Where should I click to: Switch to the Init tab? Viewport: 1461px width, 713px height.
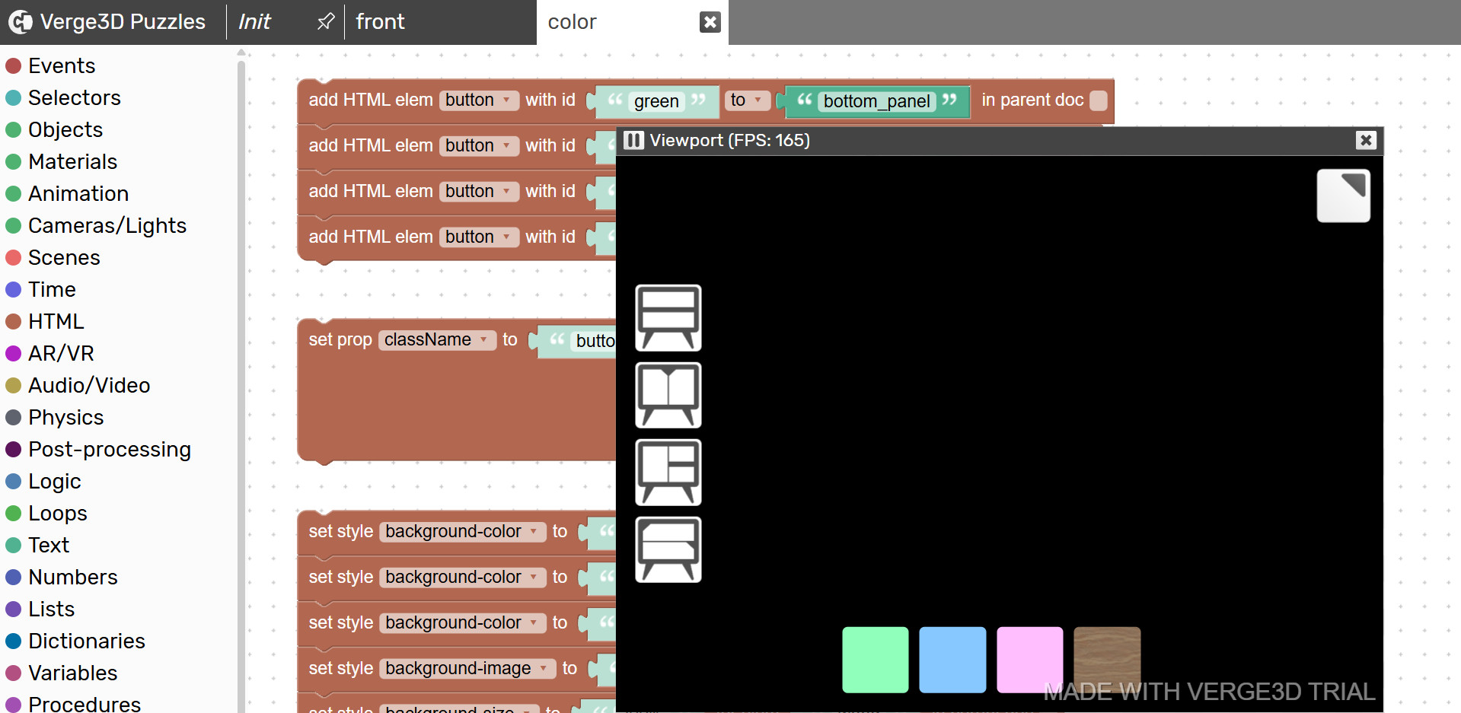[x=254, y=22]
